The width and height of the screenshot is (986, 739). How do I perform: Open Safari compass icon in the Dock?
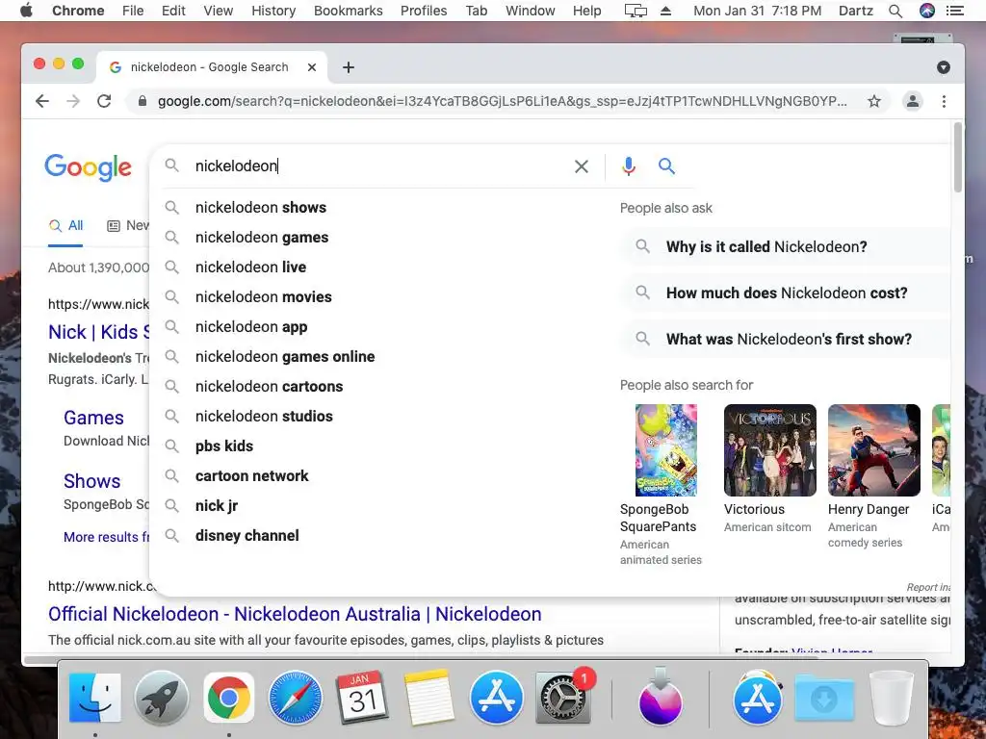[x=296, y=698]
